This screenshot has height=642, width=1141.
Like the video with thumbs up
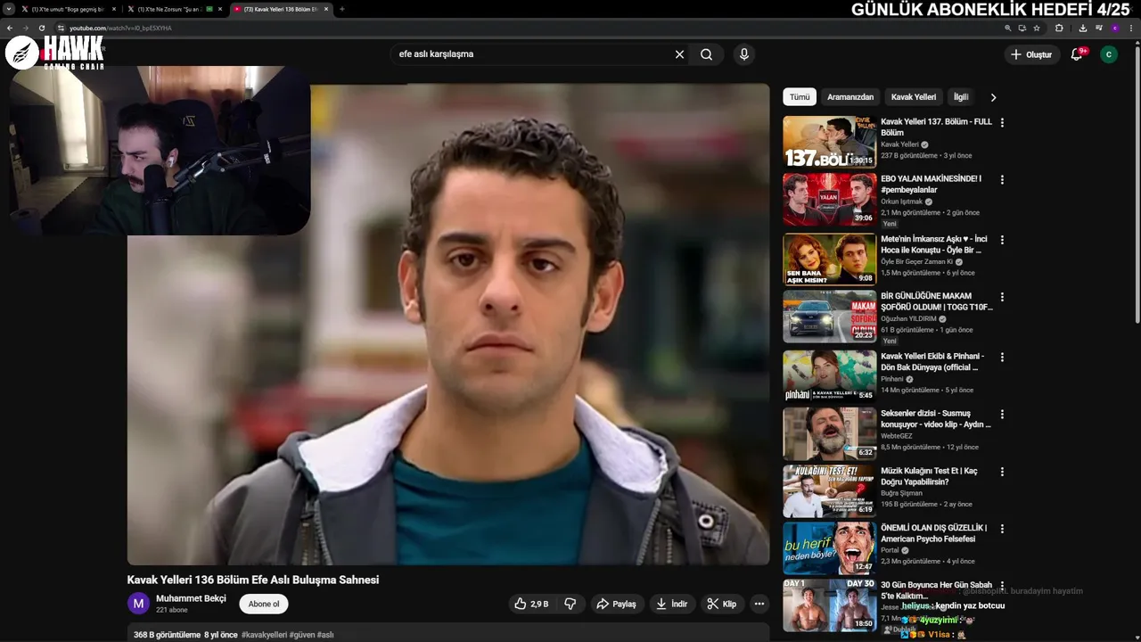(531, 604)
